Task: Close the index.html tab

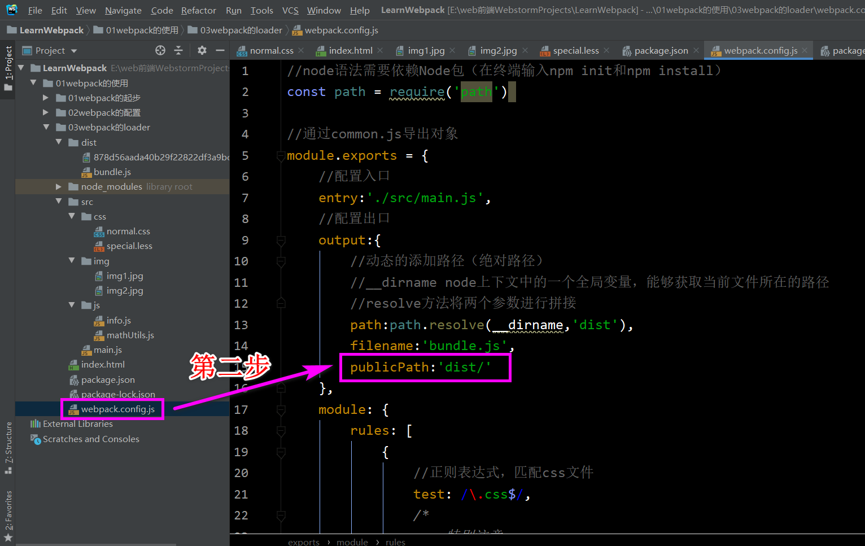Action: coord(380,50)
